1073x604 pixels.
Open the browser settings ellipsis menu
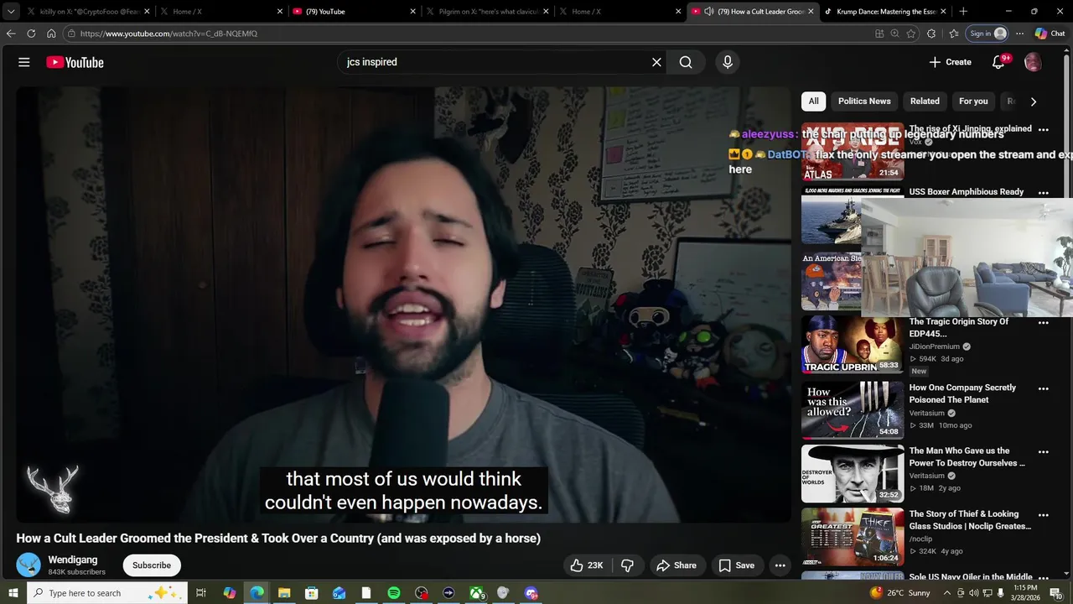(1019, 34)
